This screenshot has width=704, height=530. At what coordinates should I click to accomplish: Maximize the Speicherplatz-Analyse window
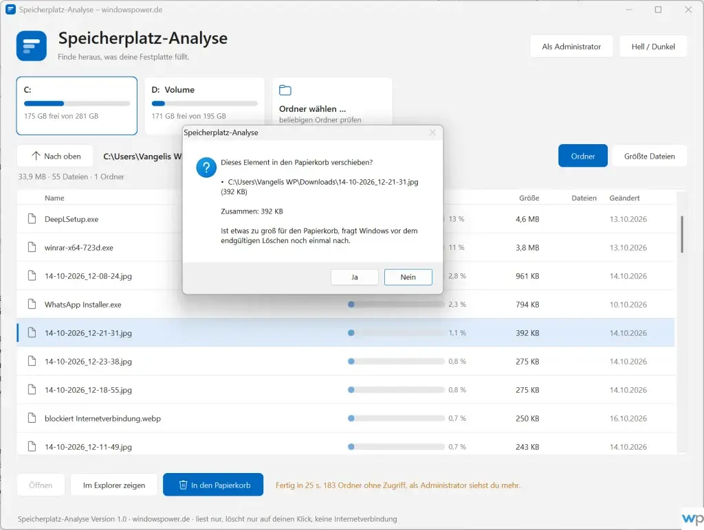(x=658, y=10)
